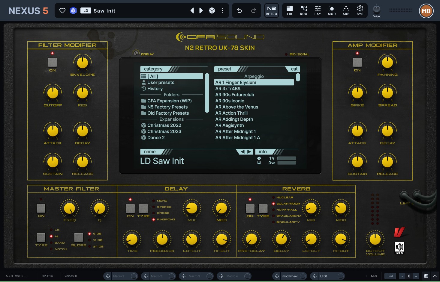Open the MOD modulation tab
The height and width of the screenshot is (282, 440).
click(x=332, y=10)
